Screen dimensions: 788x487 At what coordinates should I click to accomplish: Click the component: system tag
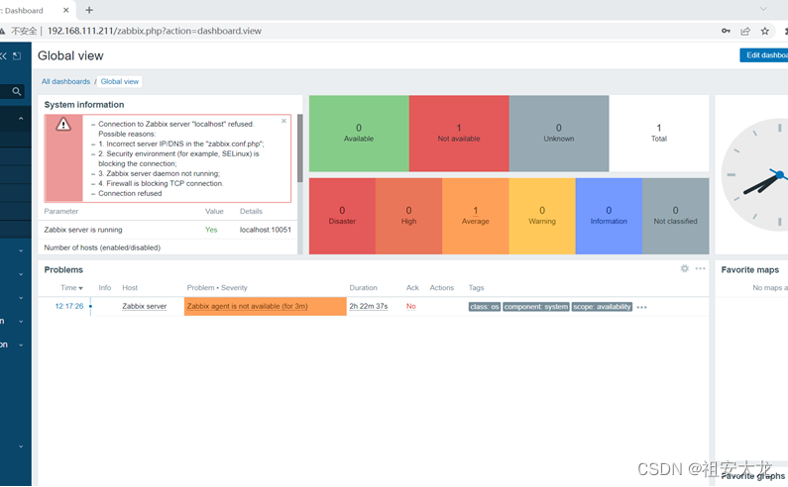(536, 306)
